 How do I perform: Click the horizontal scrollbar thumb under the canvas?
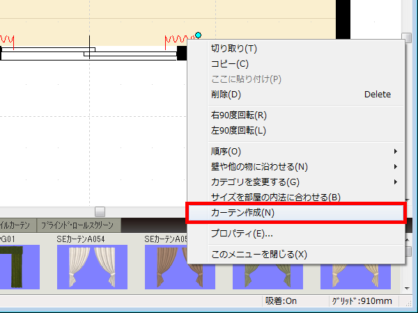pos(100,211)
